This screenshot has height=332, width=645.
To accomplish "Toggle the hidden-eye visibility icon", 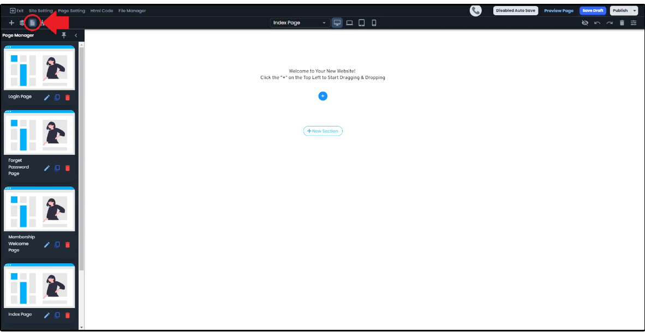I will [585, 23].
